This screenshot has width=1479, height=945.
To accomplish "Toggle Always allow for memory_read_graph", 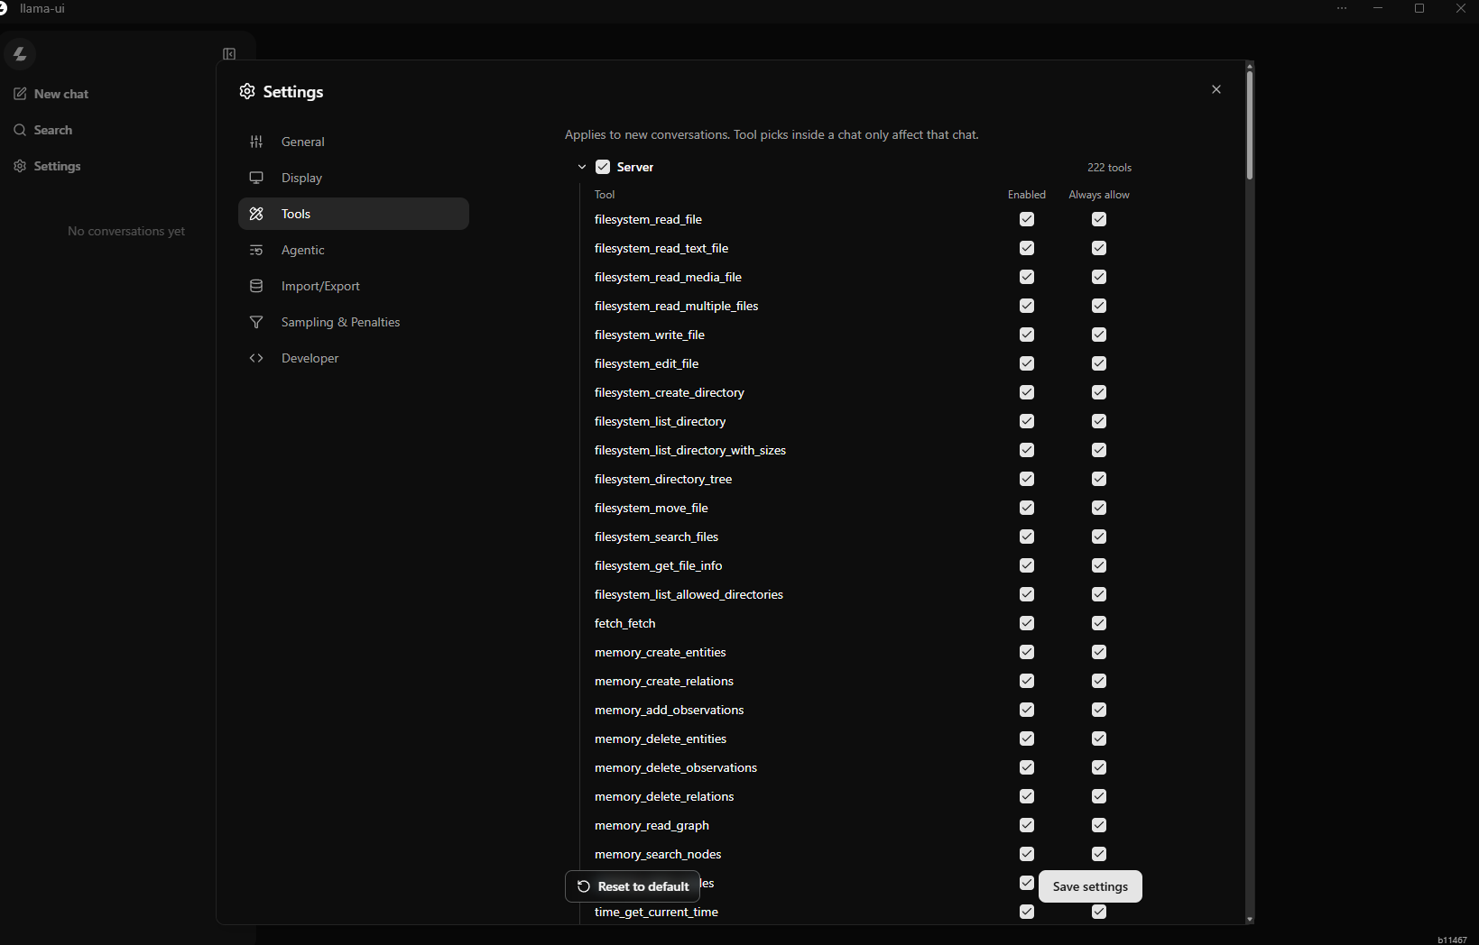I will (1099, 825).
